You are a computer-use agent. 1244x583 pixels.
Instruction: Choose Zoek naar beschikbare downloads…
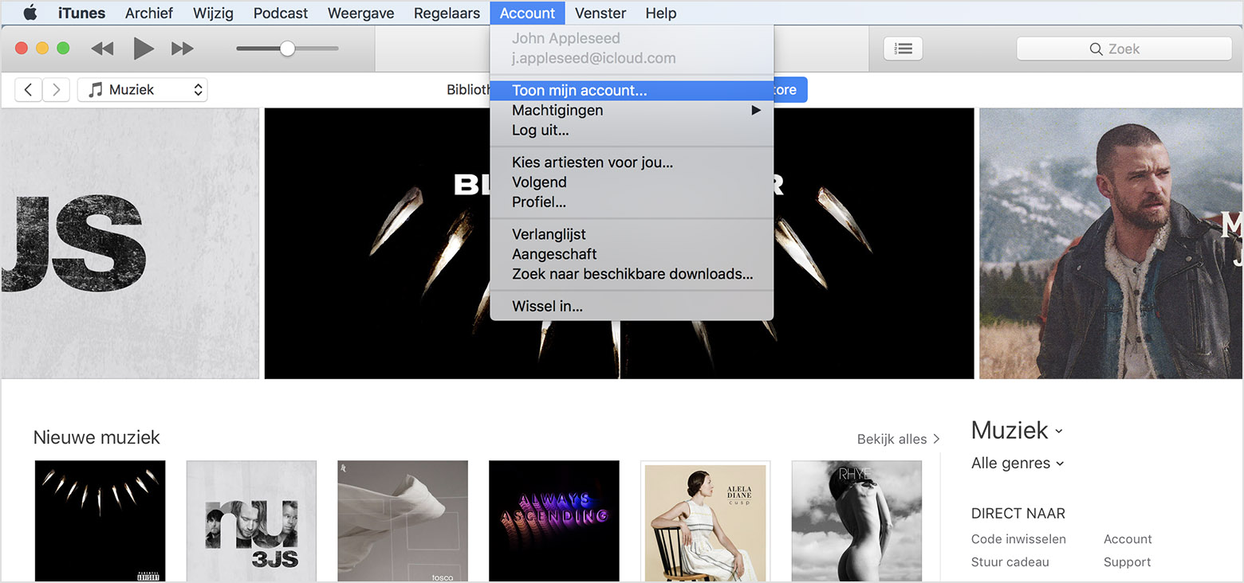click(632, 274)
